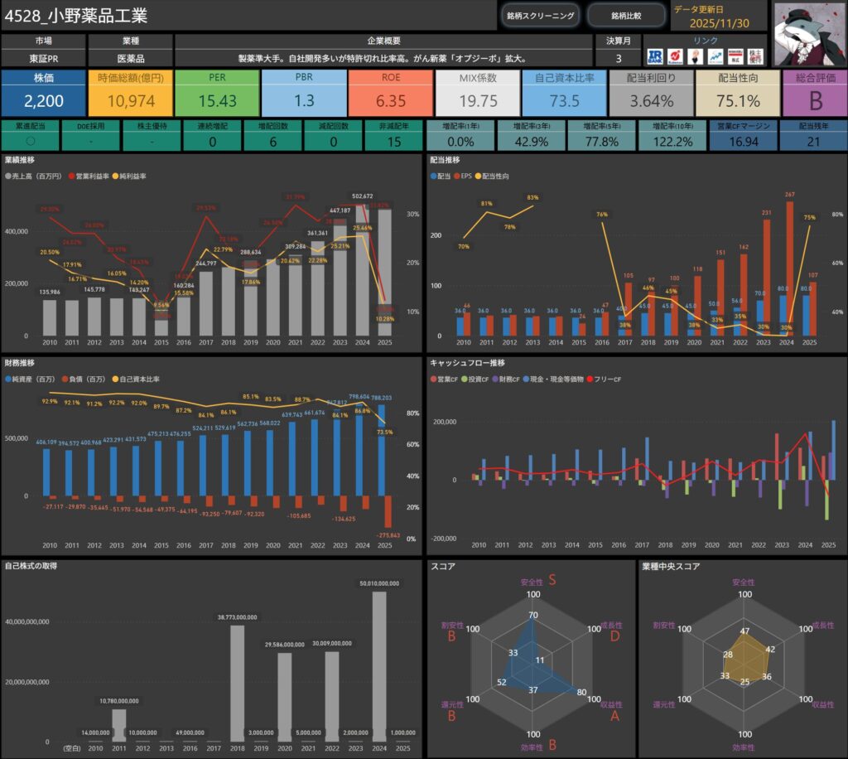Select the blue 株価 2,200 card

pos(43,94)
